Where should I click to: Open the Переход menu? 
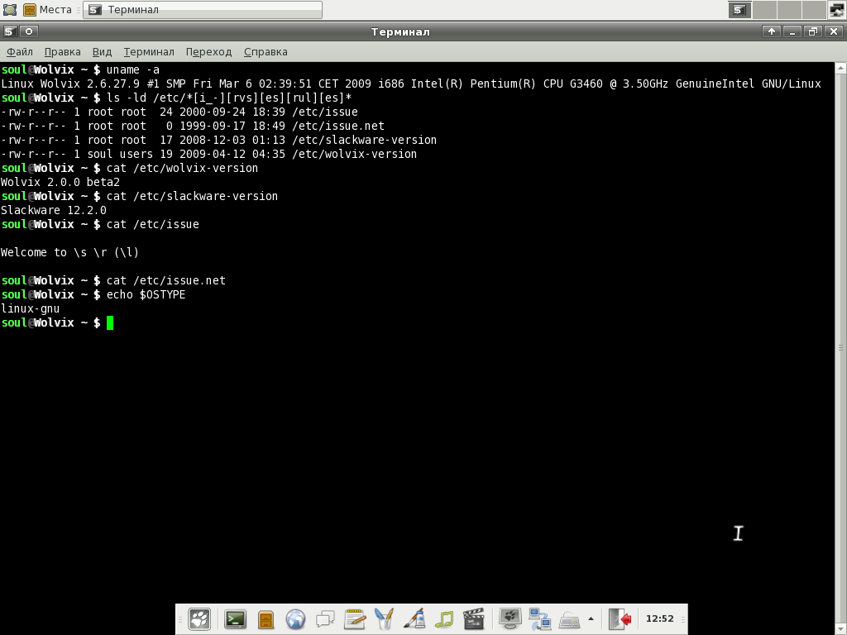click(208, 52)
